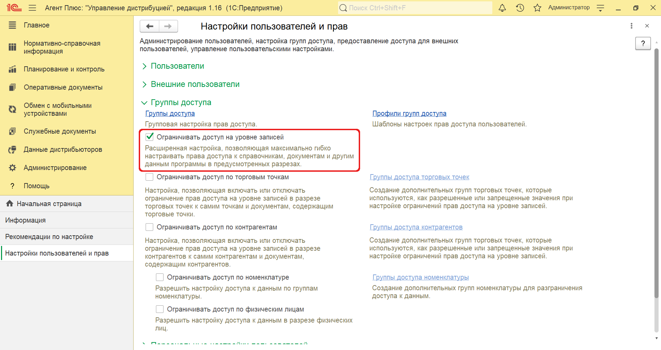Click the Планирование и контроль chart icon
Image resolution: width=661 pixels, height=350 pixels.
[12, 69]
